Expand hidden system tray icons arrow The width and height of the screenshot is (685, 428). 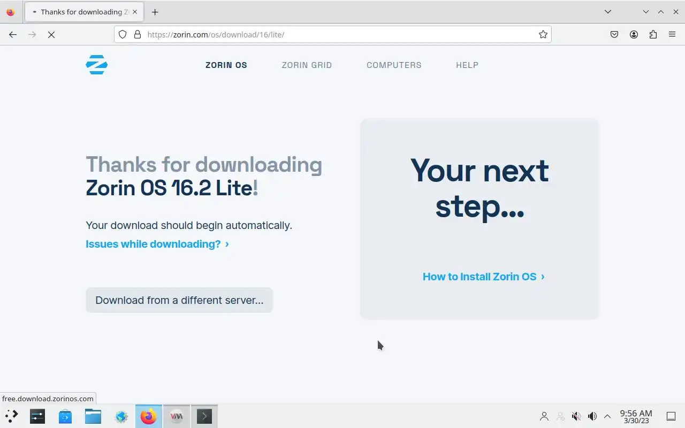coord(607,416)
